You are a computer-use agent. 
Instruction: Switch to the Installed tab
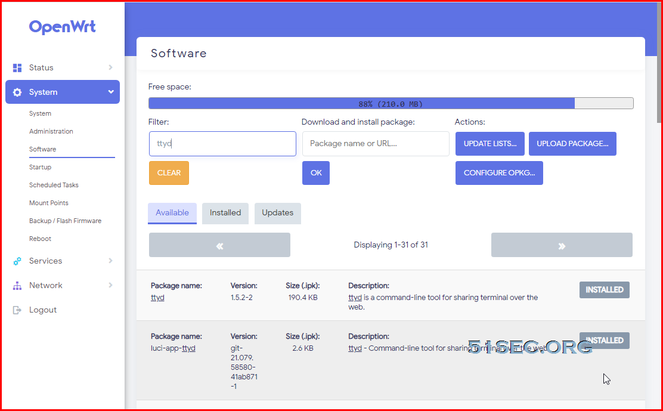point(225,213)
